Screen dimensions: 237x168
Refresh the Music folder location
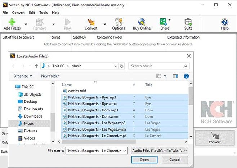tap(121, 66)
